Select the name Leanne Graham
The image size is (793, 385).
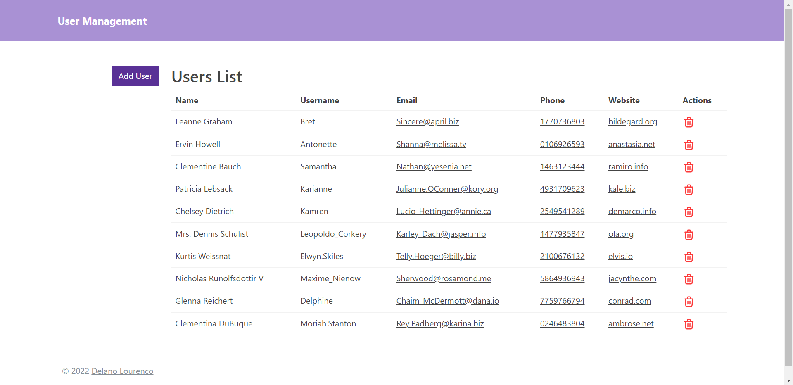pyautogui.click(x=204, y=121)
